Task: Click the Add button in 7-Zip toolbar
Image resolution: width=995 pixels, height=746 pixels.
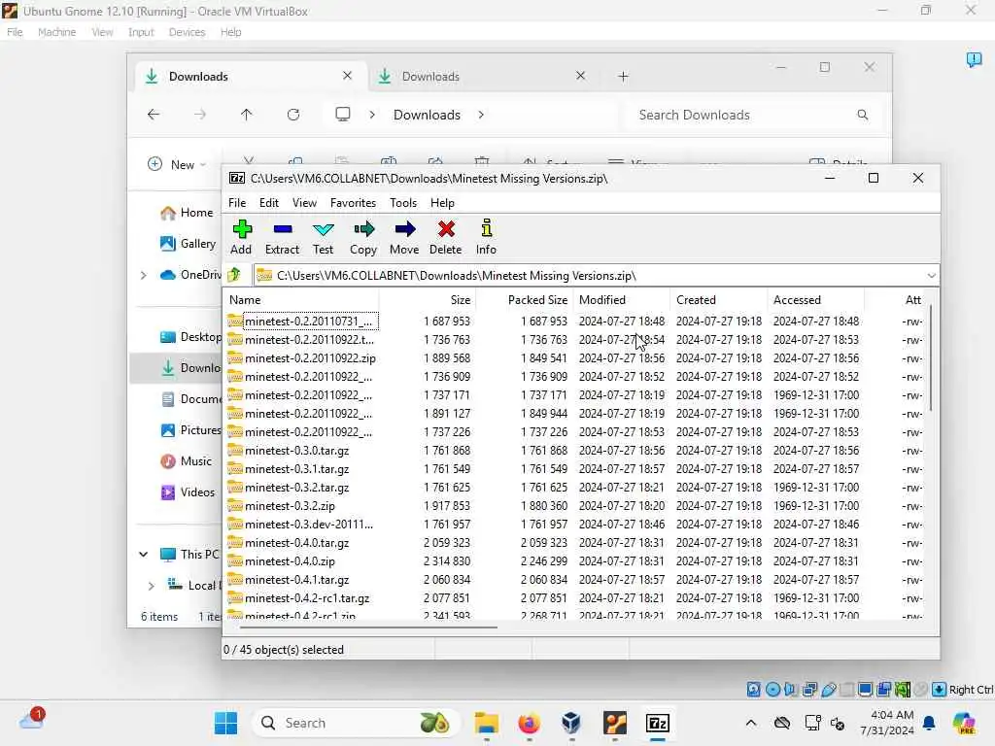Action: pyautogui.click(x=241, y=237)
